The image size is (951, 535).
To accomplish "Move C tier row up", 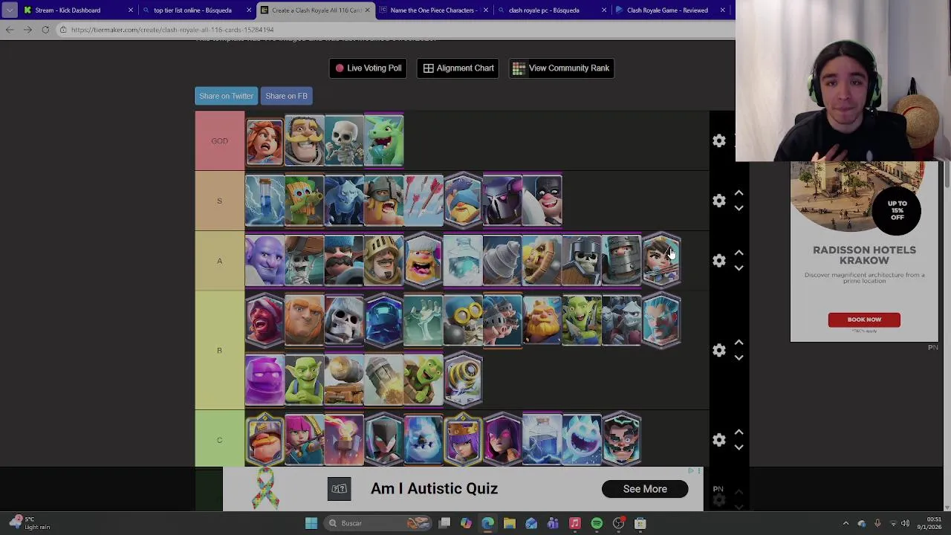I will click(x=739, y=432).
